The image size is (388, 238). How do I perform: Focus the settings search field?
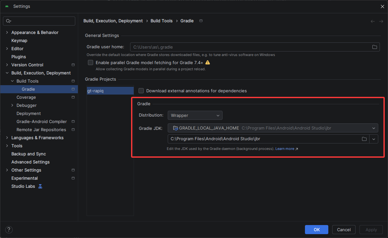tap(39, 21)
